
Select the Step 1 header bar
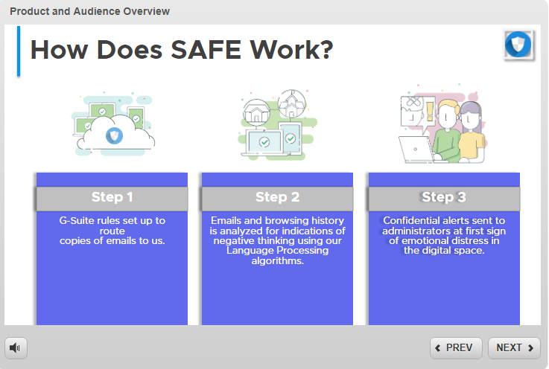(x=112, y=198)
